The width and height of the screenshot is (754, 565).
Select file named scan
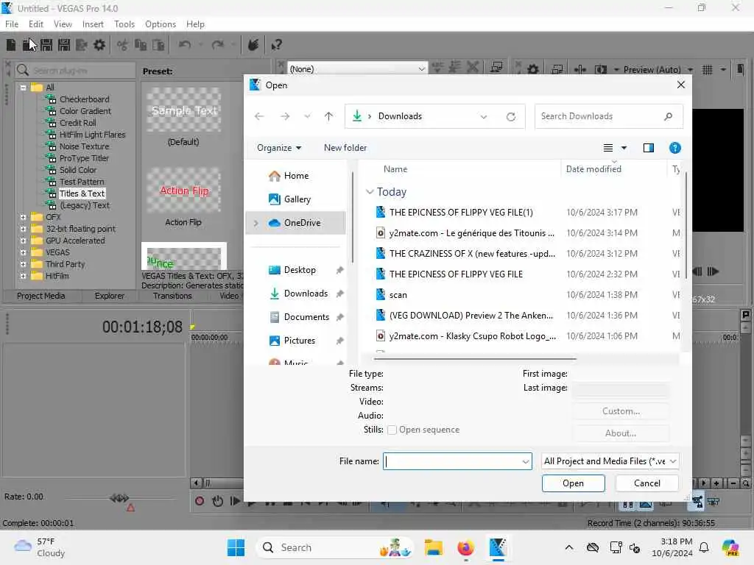tap(398, 295)
